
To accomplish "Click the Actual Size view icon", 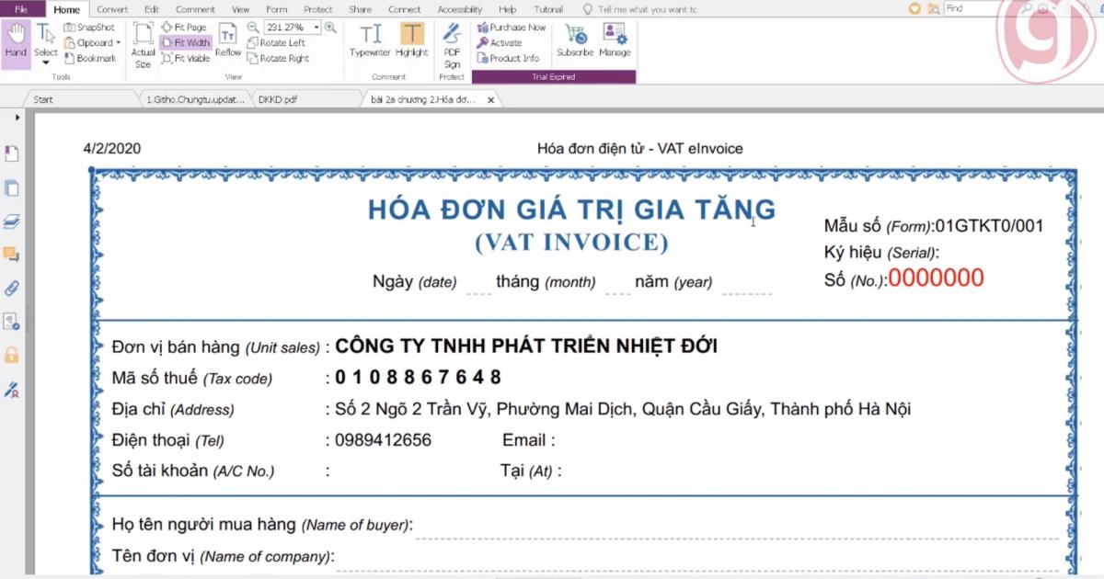I will [x=143, y=41].
